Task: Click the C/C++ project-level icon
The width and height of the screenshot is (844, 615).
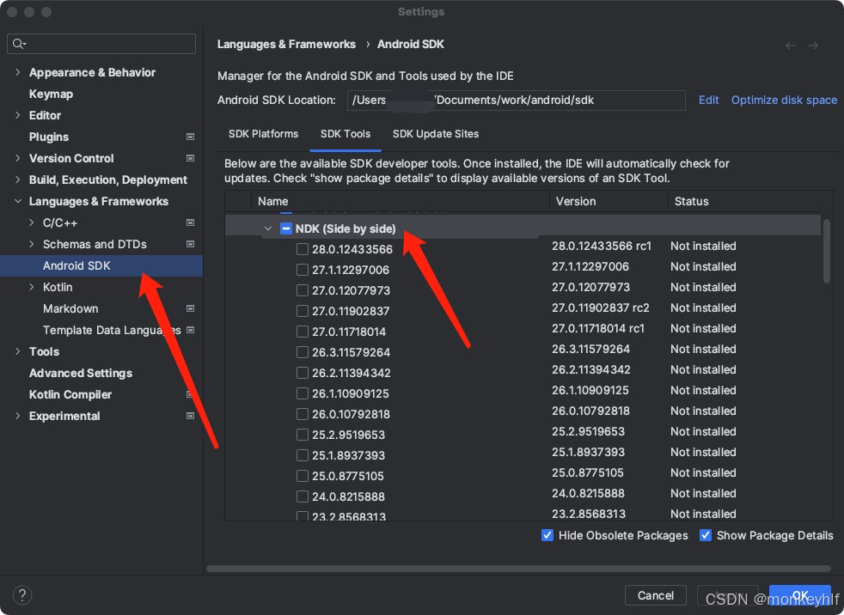Action: point(190,222)
